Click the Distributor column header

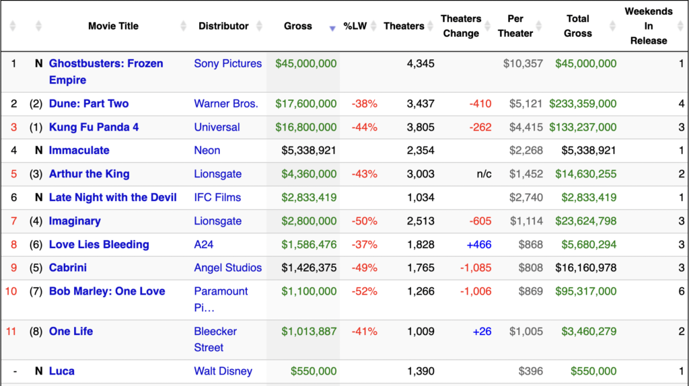pos(223,26)
